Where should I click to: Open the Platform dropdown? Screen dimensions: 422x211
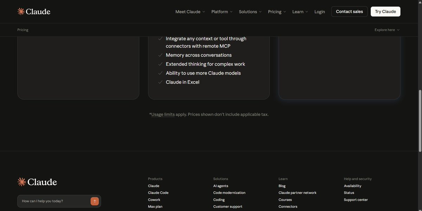[222, 12]
